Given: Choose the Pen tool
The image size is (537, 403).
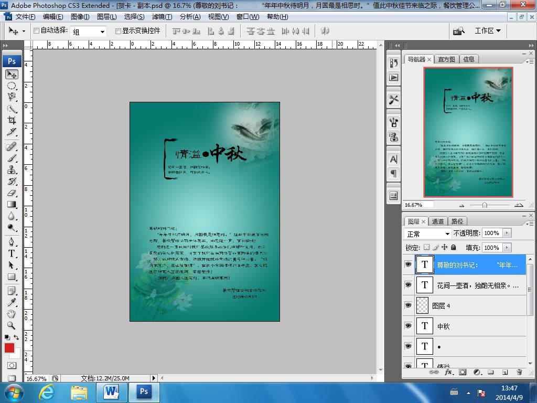Looking at the screenshot, I should tap(12, 241).
